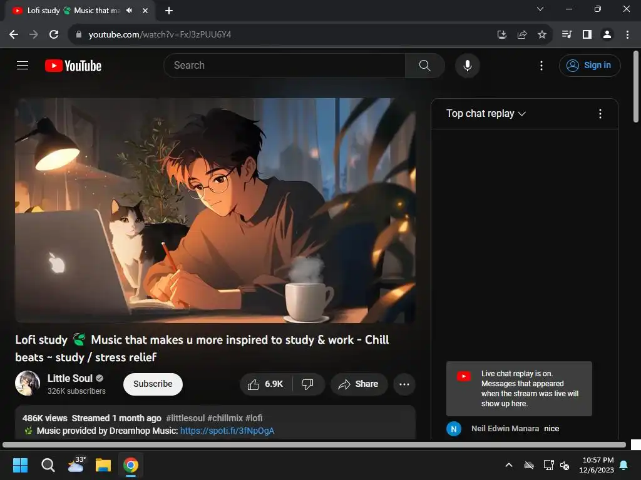Click the video title text
Image resolution: width=641 pixels, height=480 pixels.
[x=202, y=349]
